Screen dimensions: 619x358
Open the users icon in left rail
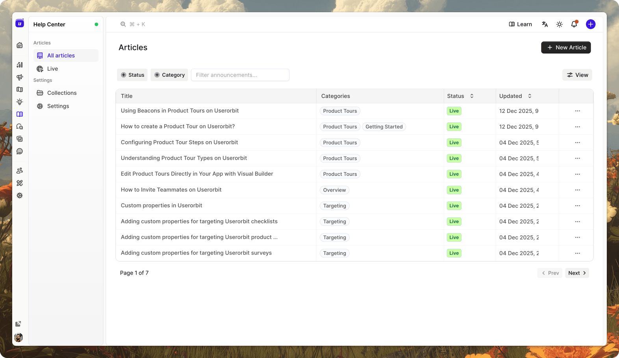pyautogui.click(x=20, y=171)
